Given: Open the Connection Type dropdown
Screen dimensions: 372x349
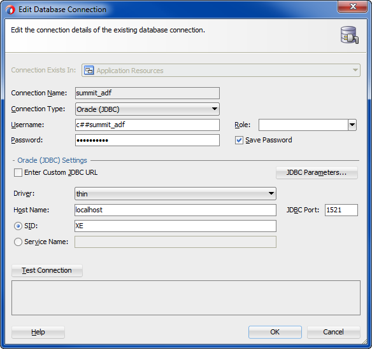Looking at the screenshot, I should pyautogui.click(x=147, y=109).
